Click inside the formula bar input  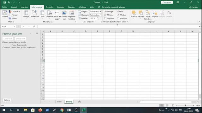pos(118,26)
